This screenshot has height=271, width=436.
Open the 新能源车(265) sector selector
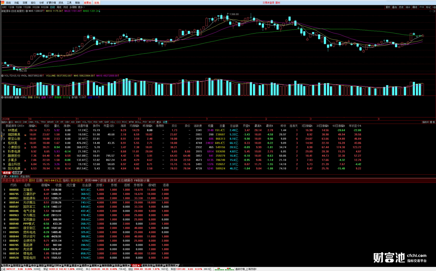pyautogui.click(x=15, y=126)
